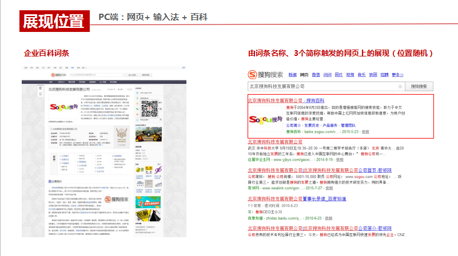
Task: Clear search box with the X icon
Action: tap(400, 87)
